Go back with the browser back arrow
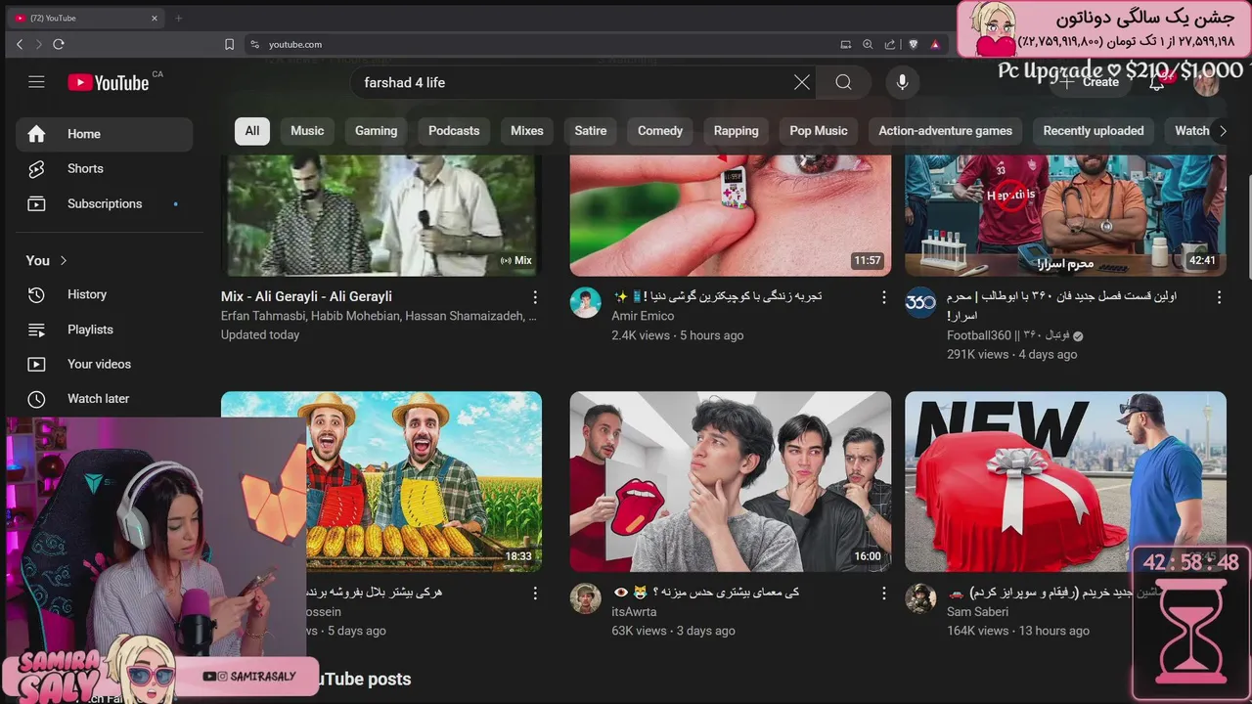The width and height of the screenshot is (1252, 704). coord(20,44)
